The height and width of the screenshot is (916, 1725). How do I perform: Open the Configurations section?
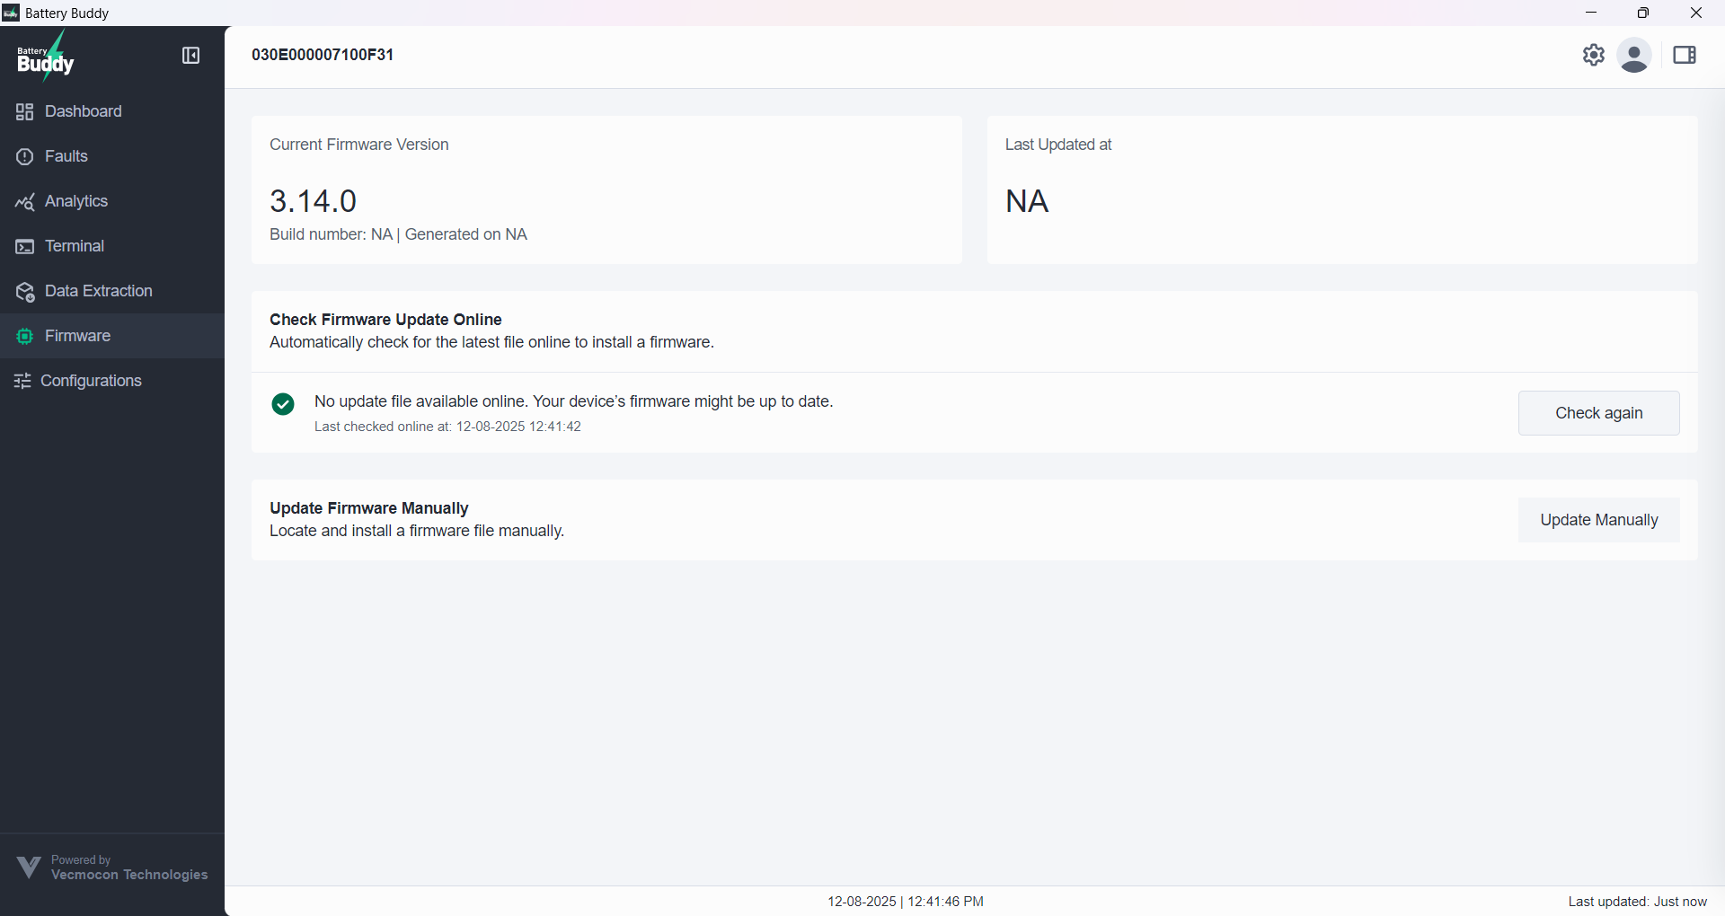(x=91, y=381)
